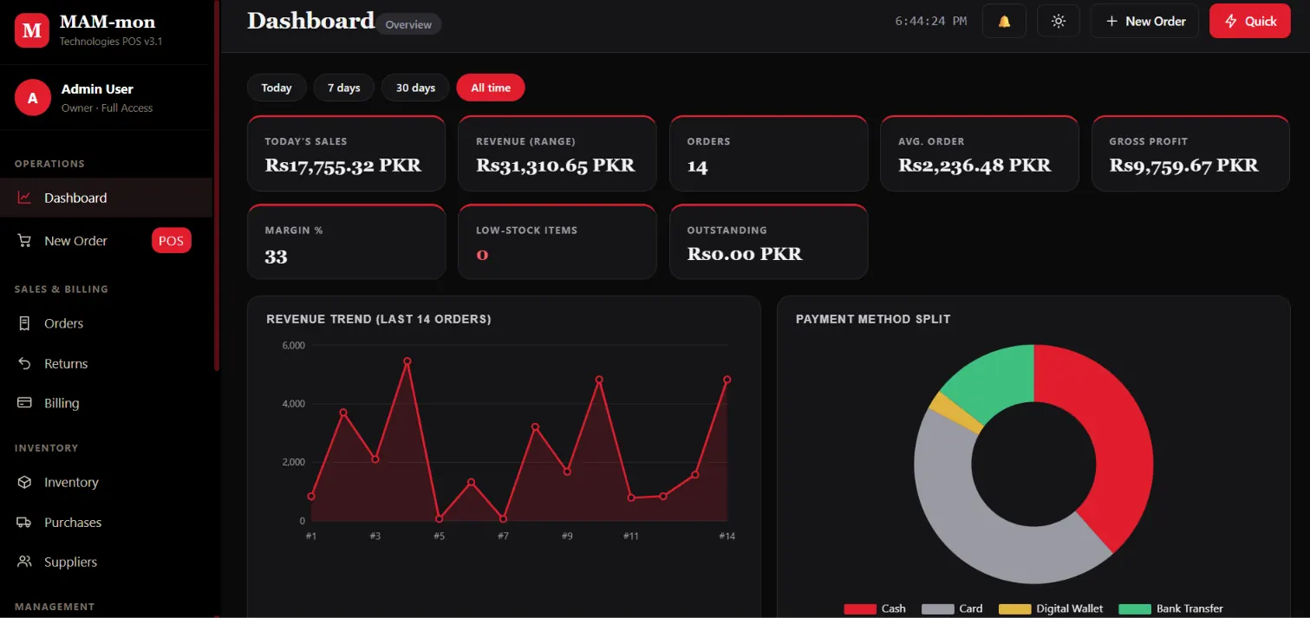Click the red POS badge

[x=171, y=241]
